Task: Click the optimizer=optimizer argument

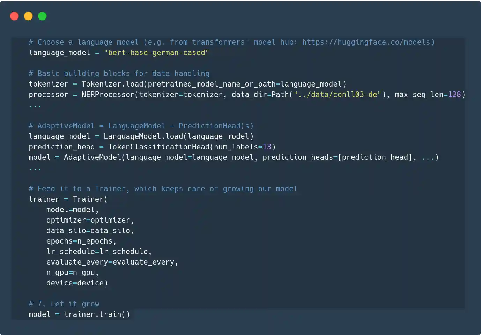Action: 89,220
